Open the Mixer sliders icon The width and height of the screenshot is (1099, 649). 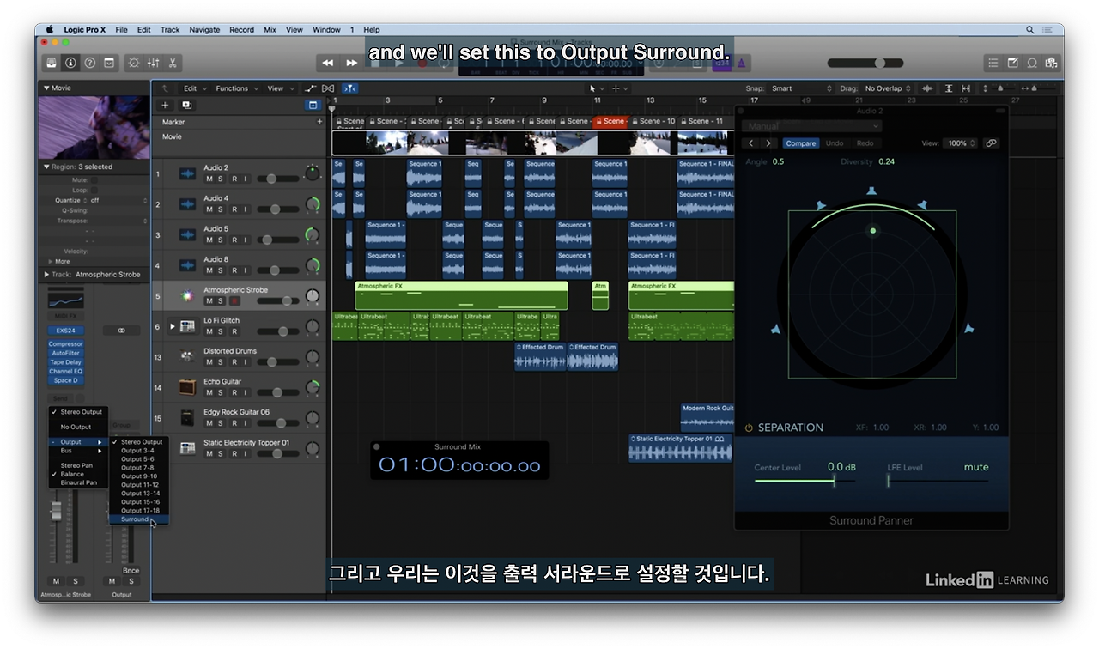pyautogui.click(x=153, y=63)
